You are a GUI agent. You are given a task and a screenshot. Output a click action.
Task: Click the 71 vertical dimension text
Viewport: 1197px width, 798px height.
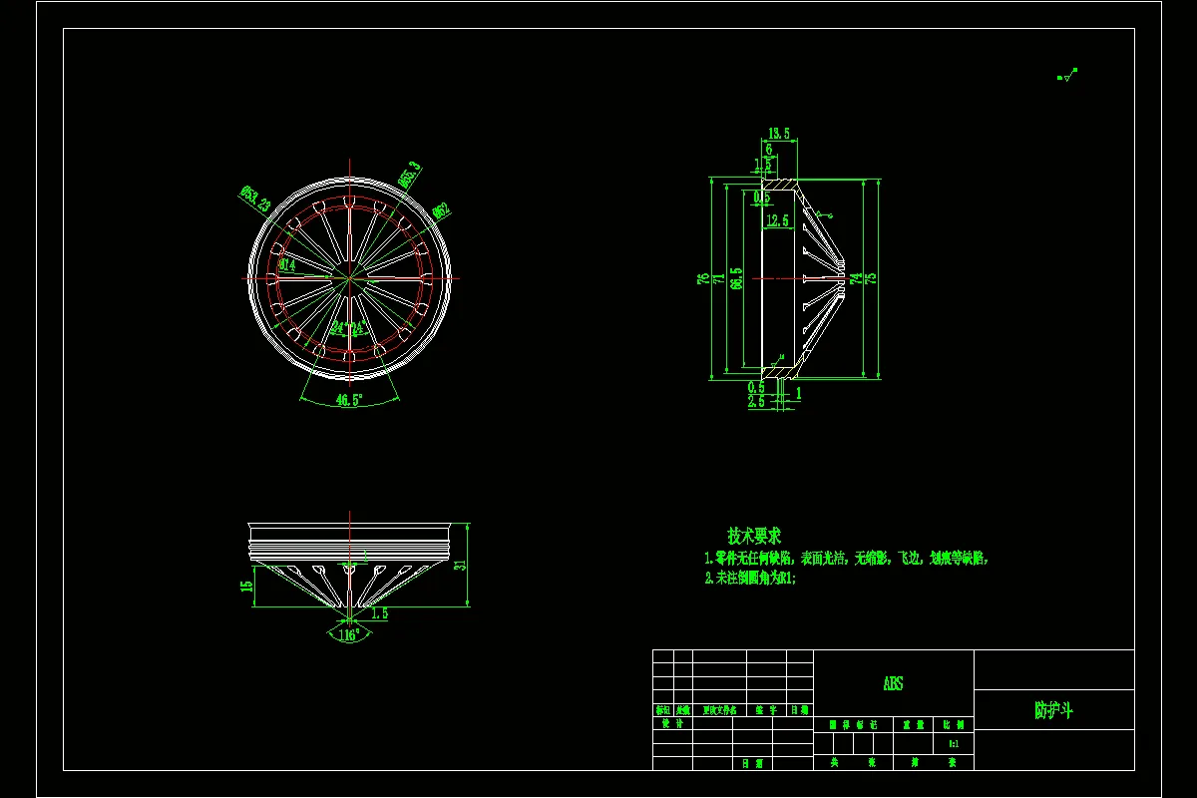click(718, 278)
